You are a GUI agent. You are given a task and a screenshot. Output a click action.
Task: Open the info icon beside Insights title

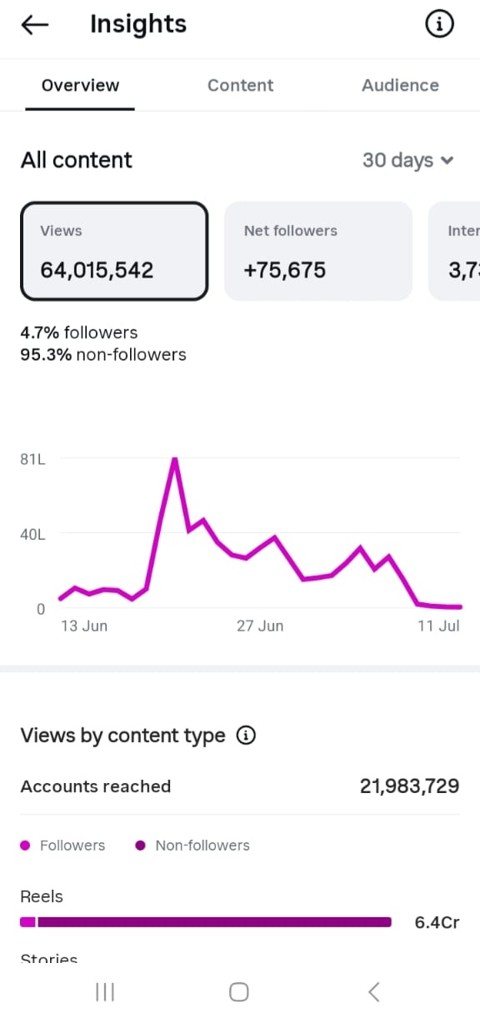[x=439, y=25]
